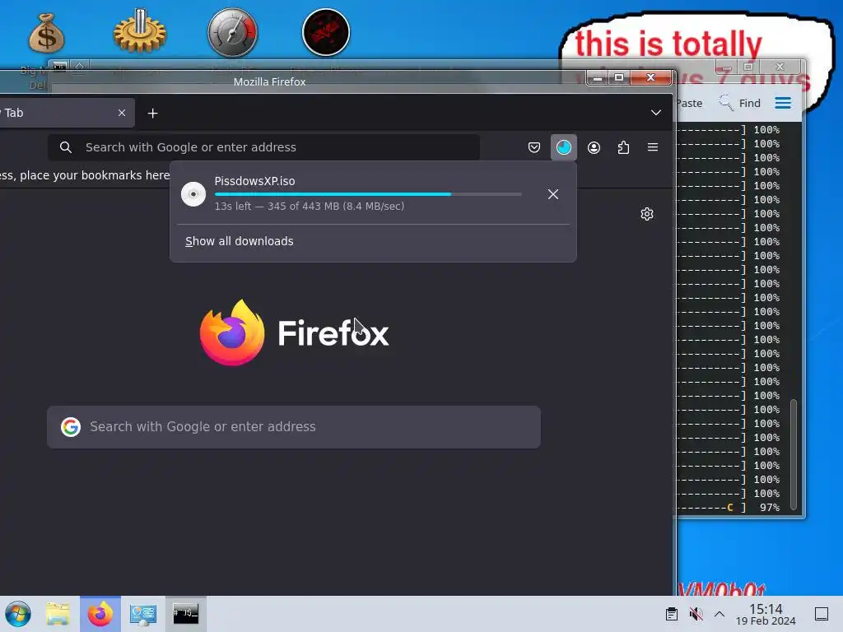Click the magnifier icon in address bar

click(x=66, y=147)
